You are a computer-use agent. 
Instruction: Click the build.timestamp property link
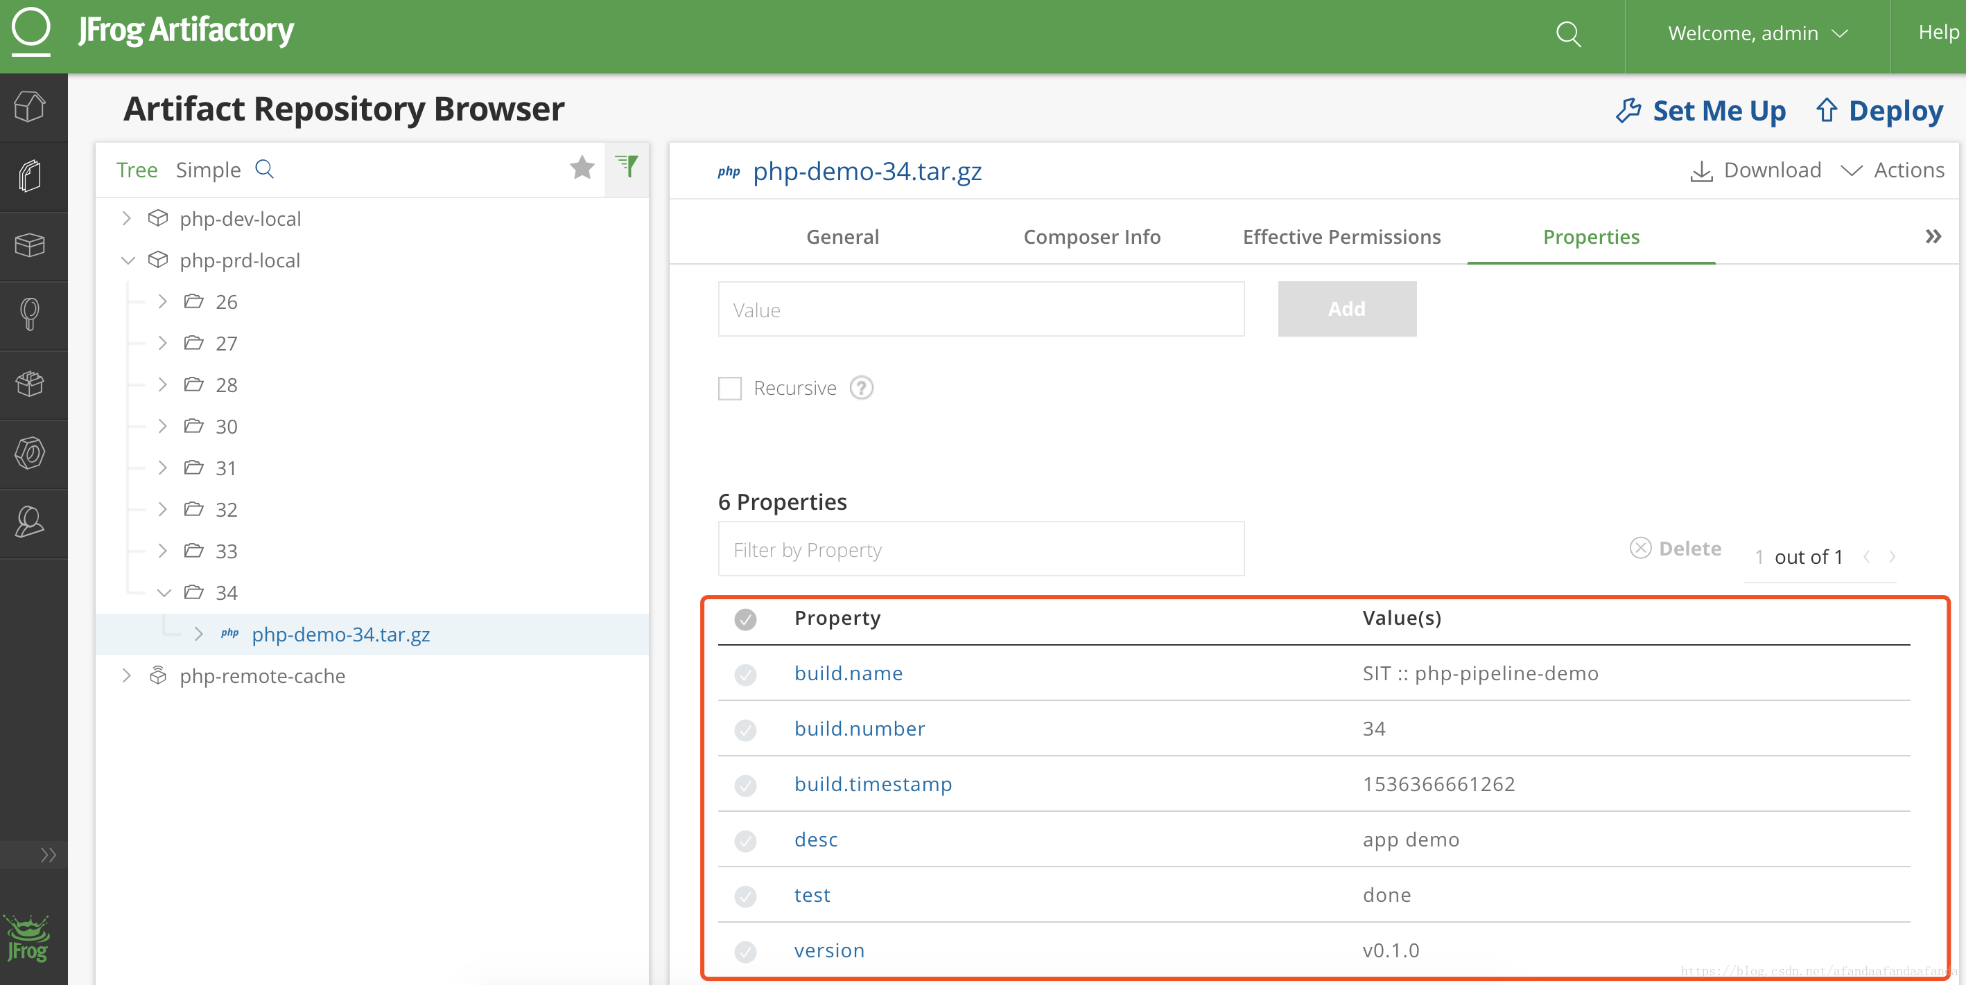click(873, 783)
